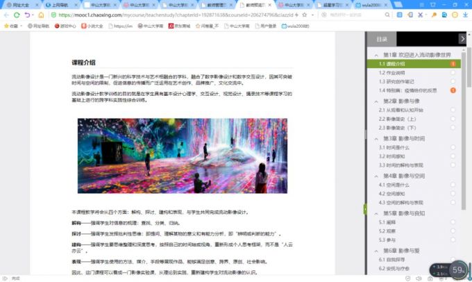Open the key password manager icon
This screenshot has height=282, width=472.
point(434,15)
